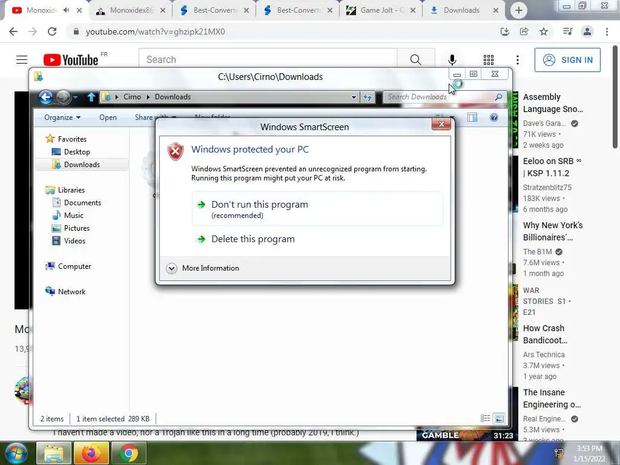This screenshot has height=465, width=620.
Task: Open YouTube apps grid icon
Action: click(x=489, y=60)
